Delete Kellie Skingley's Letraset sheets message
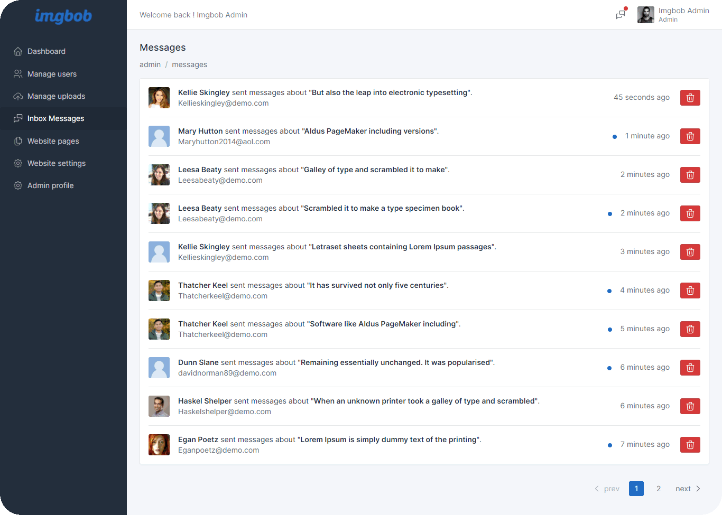Screen dimensions: 722x515 tap(690, 252)
